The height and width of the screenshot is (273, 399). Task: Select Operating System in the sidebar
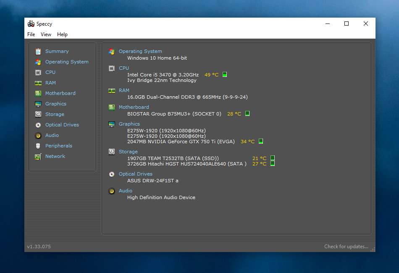click(67, 62)
